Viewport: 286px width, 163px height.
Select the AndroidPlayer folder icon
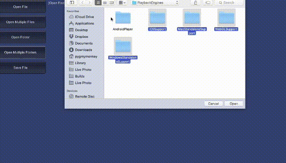pyautogui.click(x=123, y=18)
